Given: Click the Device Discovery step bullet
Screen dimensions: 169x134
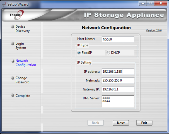Looking at the screenshot, I should (13, 27).
